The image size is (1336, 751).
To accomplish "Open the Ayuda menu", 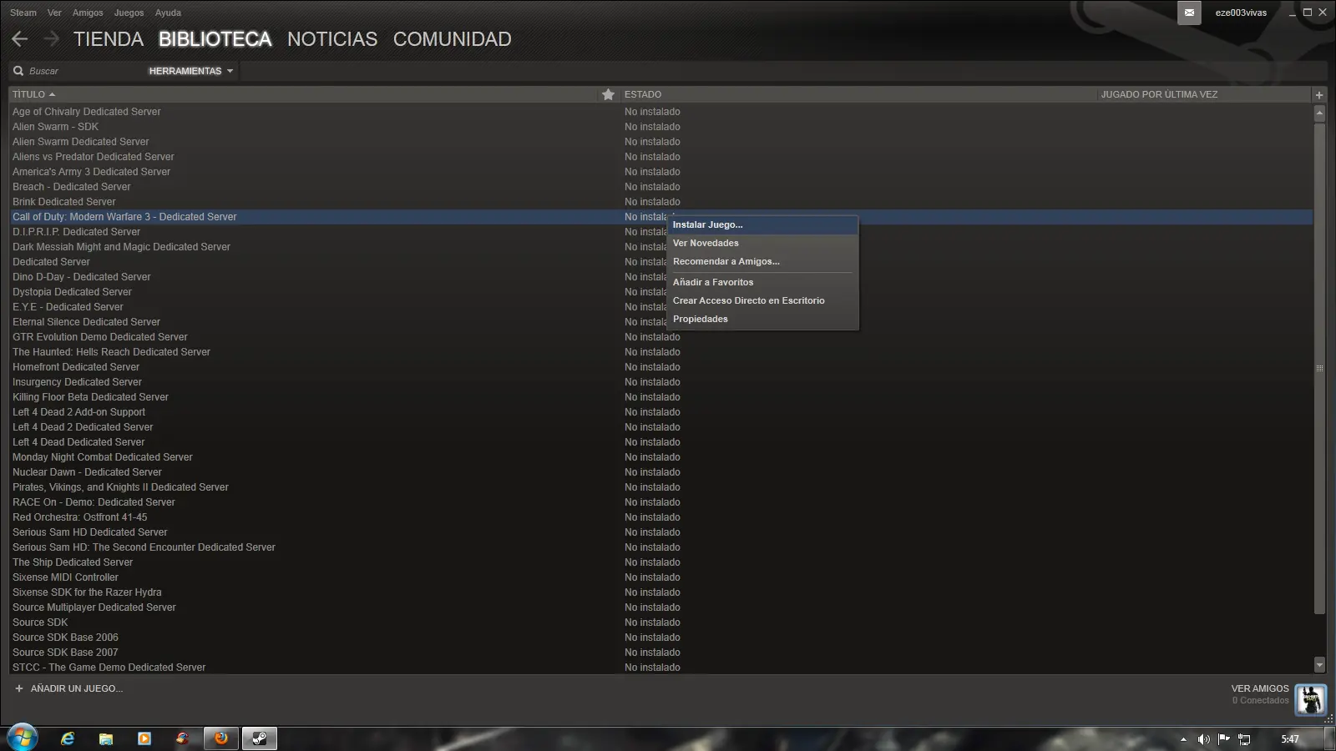I will click(x=168, y=13).
